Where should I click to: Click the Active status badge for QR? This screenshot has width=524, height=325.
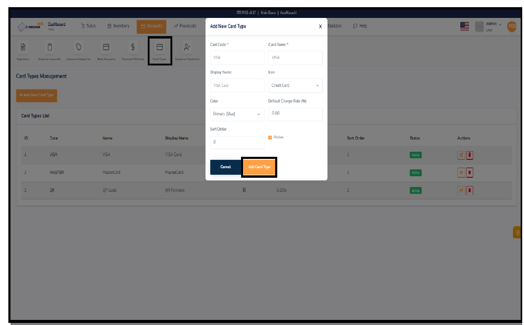415,190
